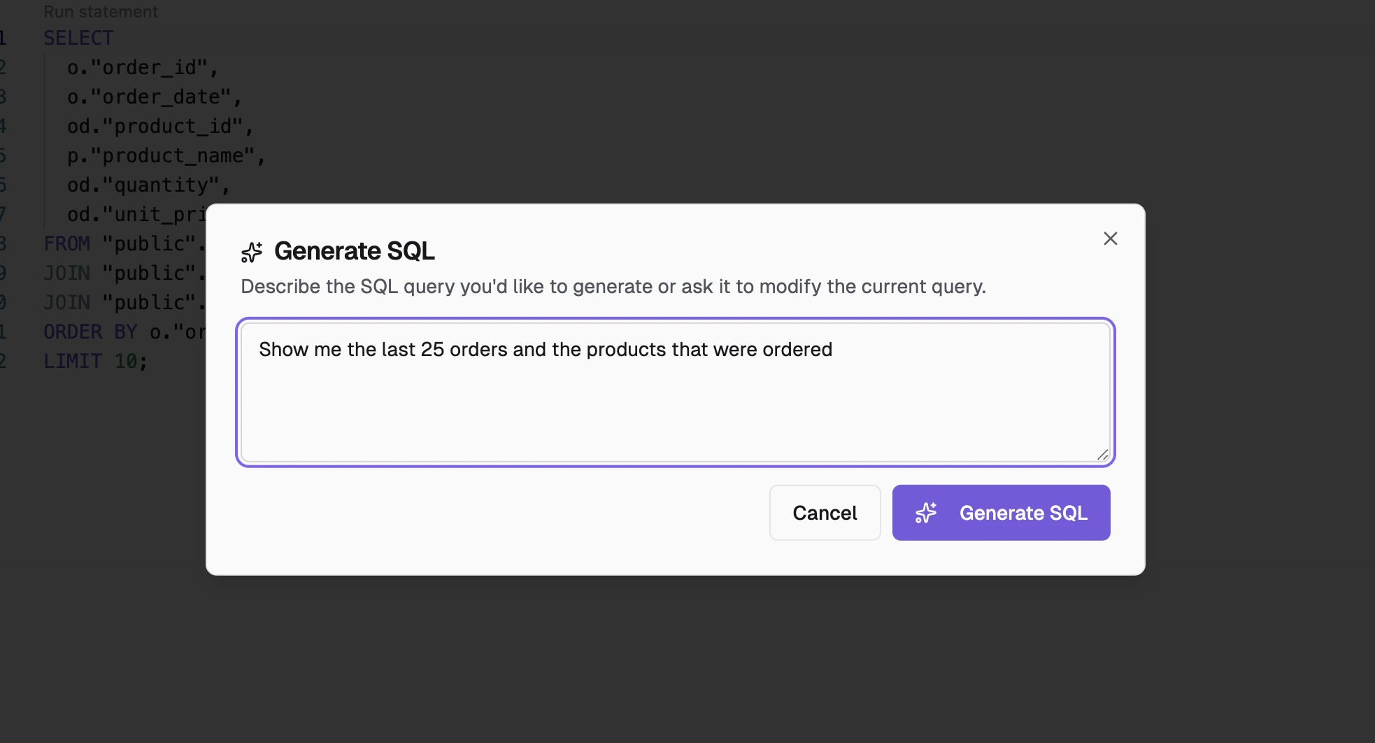Screen dimensions: 1375x743
Task: Click line number 1 in the editor
Action: pyautogui.click(x=3, y=38)
